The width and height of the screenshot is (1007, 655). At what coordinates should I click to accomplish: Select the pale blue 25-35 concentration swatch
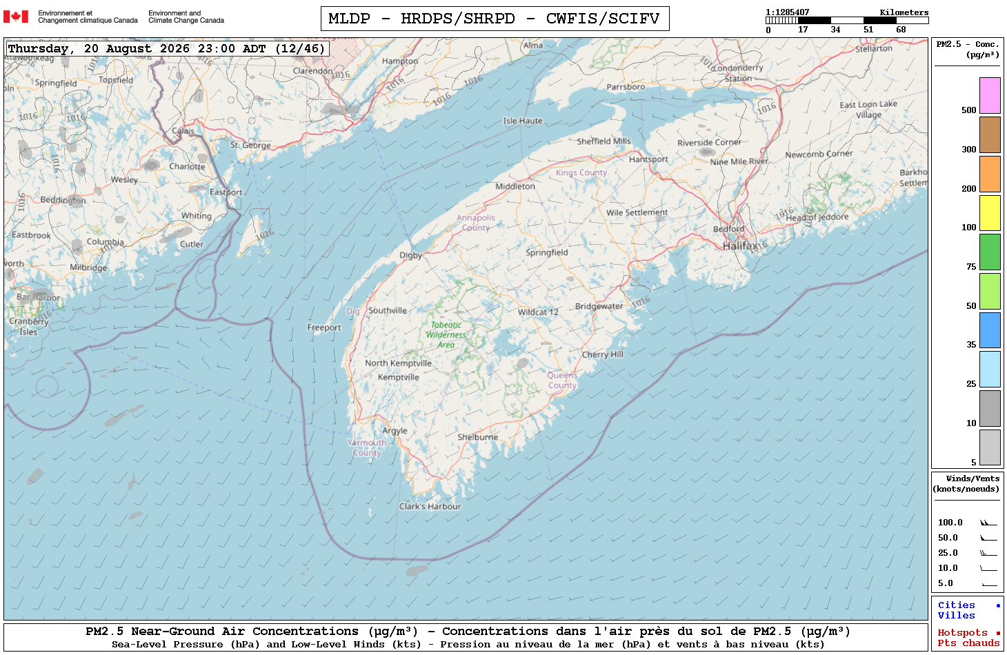point(990,369)
